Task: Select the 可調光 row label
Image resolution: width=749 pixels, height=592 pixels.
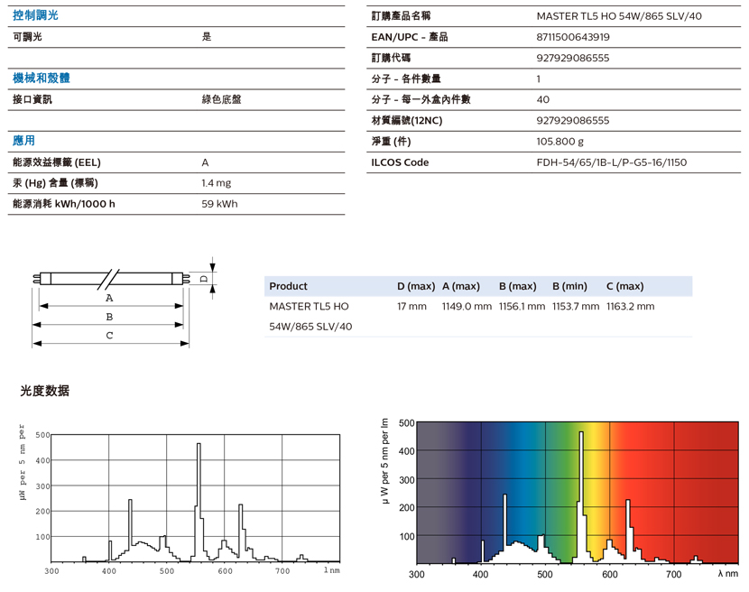Action: 27,37
